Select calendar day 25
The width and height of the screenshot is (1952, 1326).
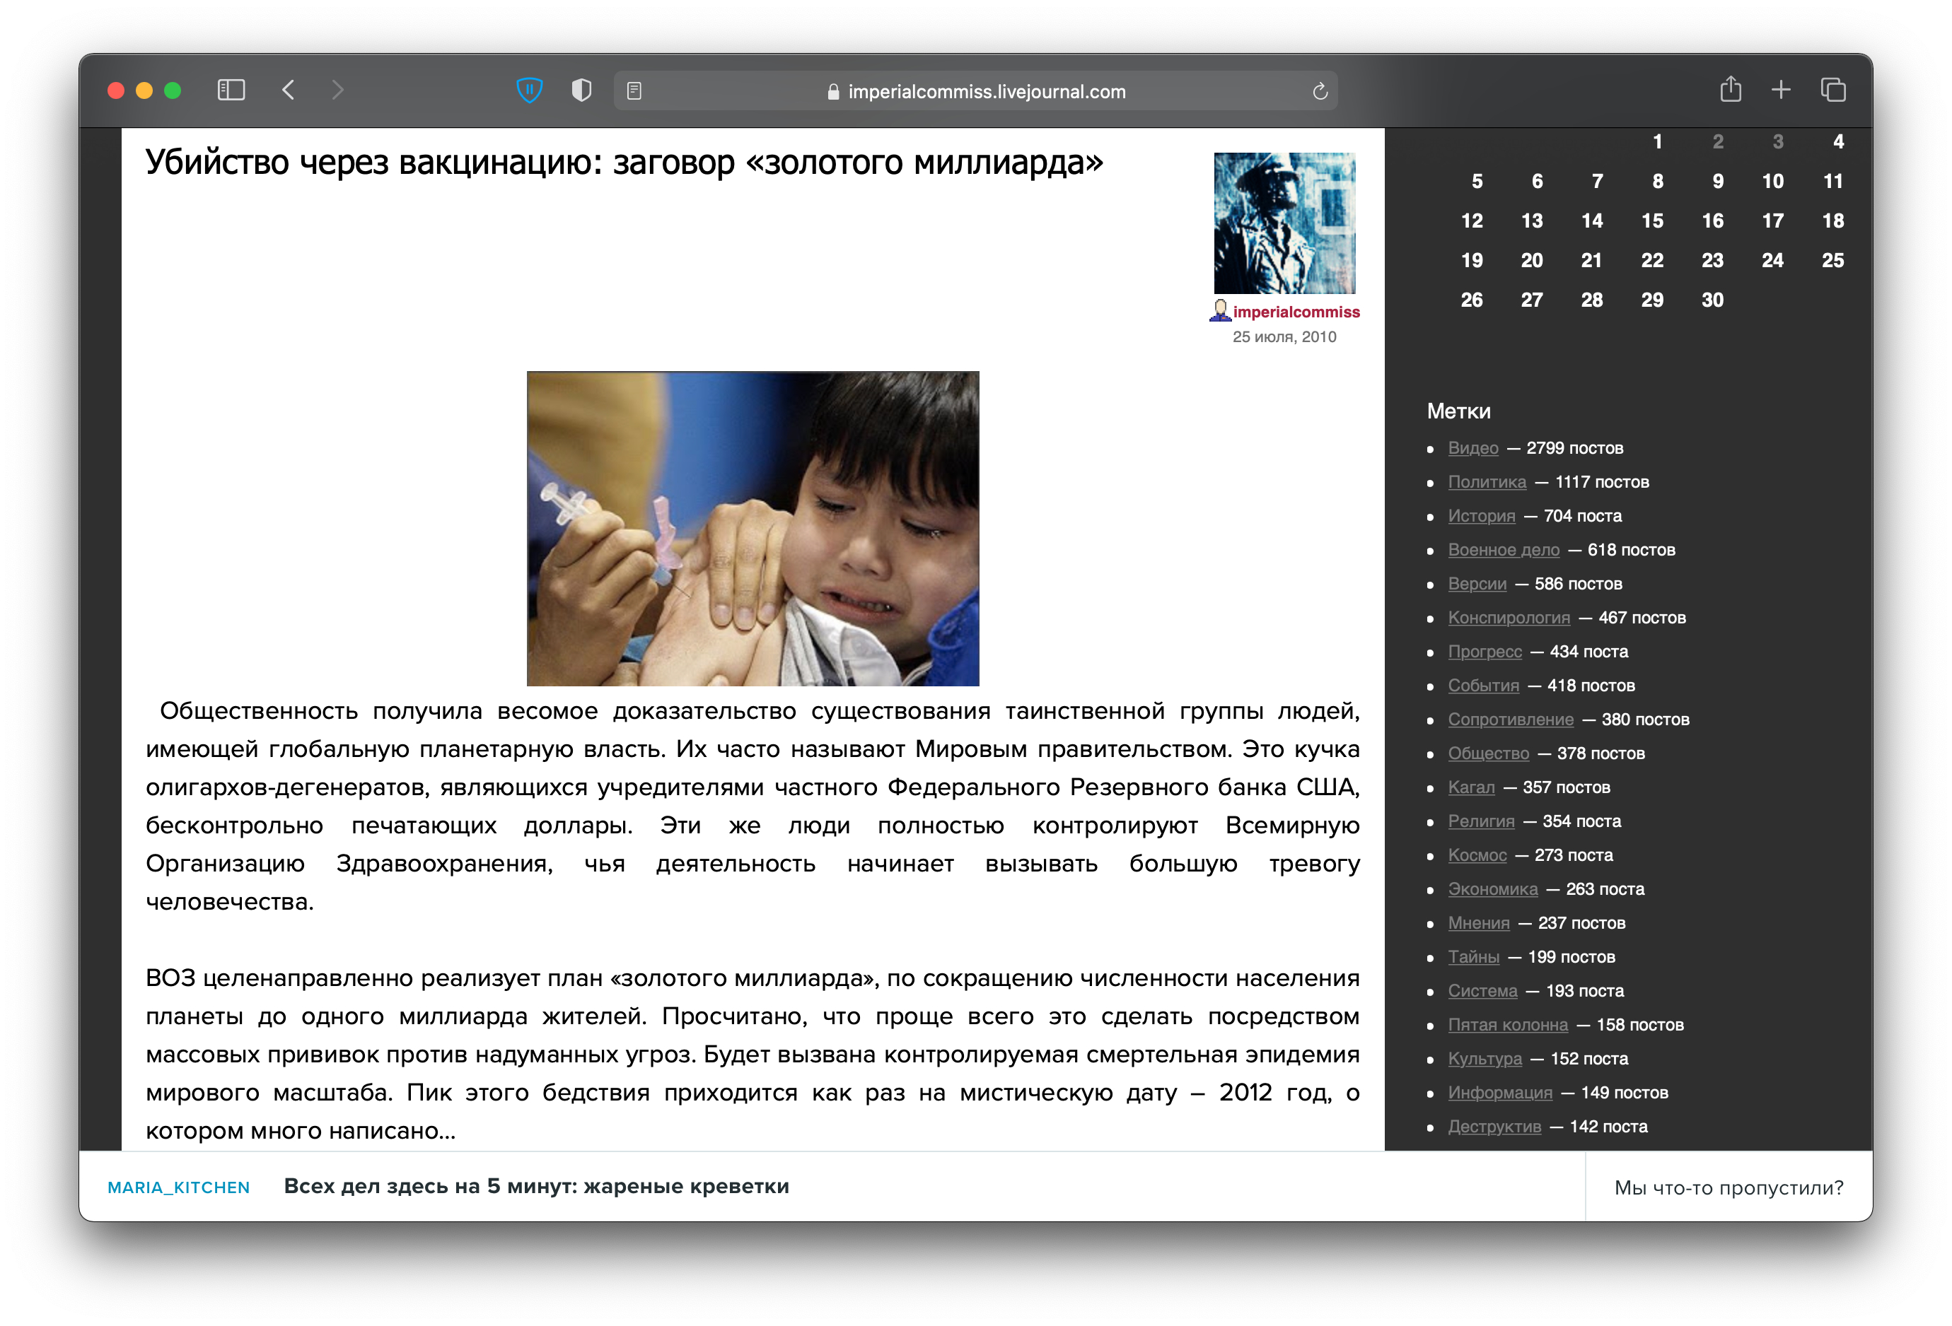click(x=1832, y=260)
